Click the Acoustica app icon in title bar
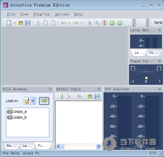Viewport: 164px width, 157px height. click(x=5, y=5)
